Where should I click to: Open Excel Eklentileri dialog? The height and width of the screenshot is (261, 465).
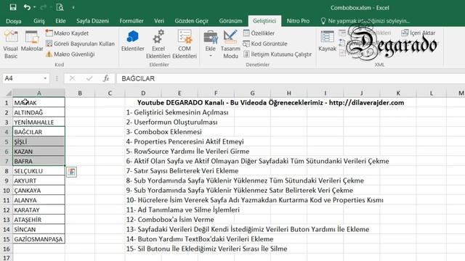click(158, 44)
